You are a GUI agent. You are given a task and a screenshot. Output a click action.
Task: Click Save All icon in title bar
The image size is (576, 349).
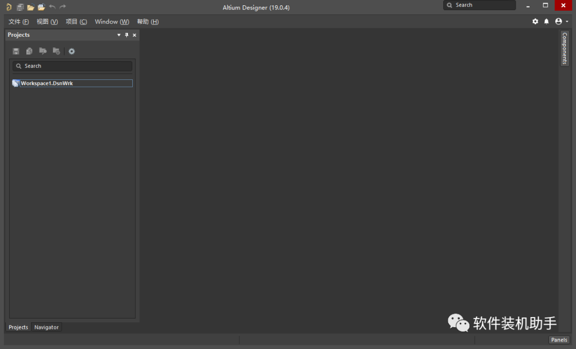[x=20, y=7]
